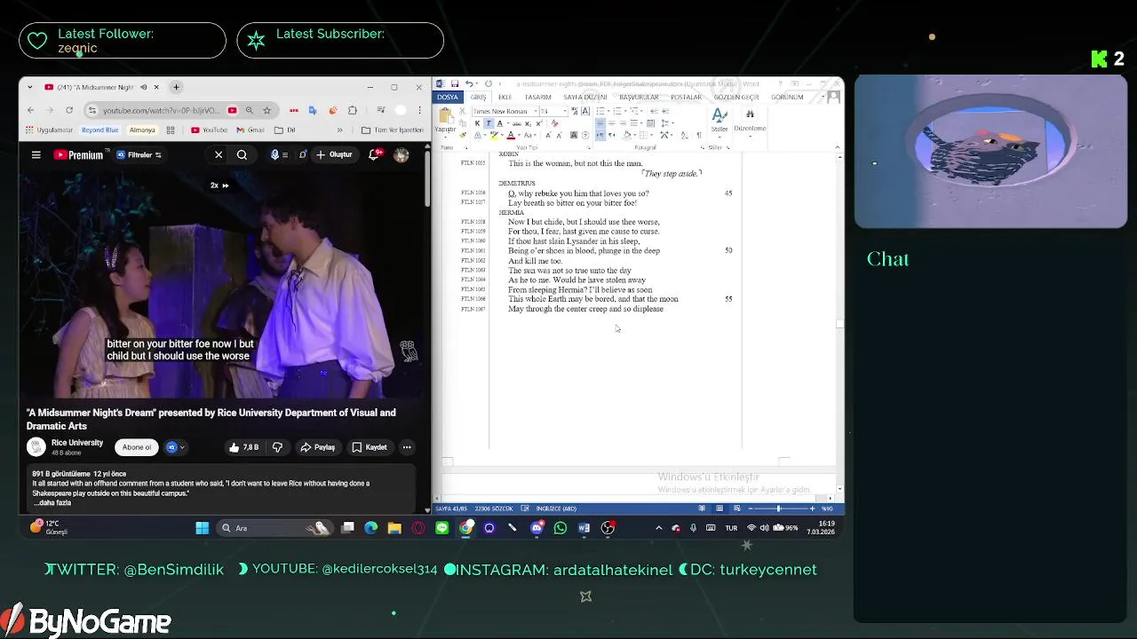Switch to the GÖRÜNÜM ribbon tab
This screenshot has width=1137, height=639.
pyautogui.click(x=787, y=97)
